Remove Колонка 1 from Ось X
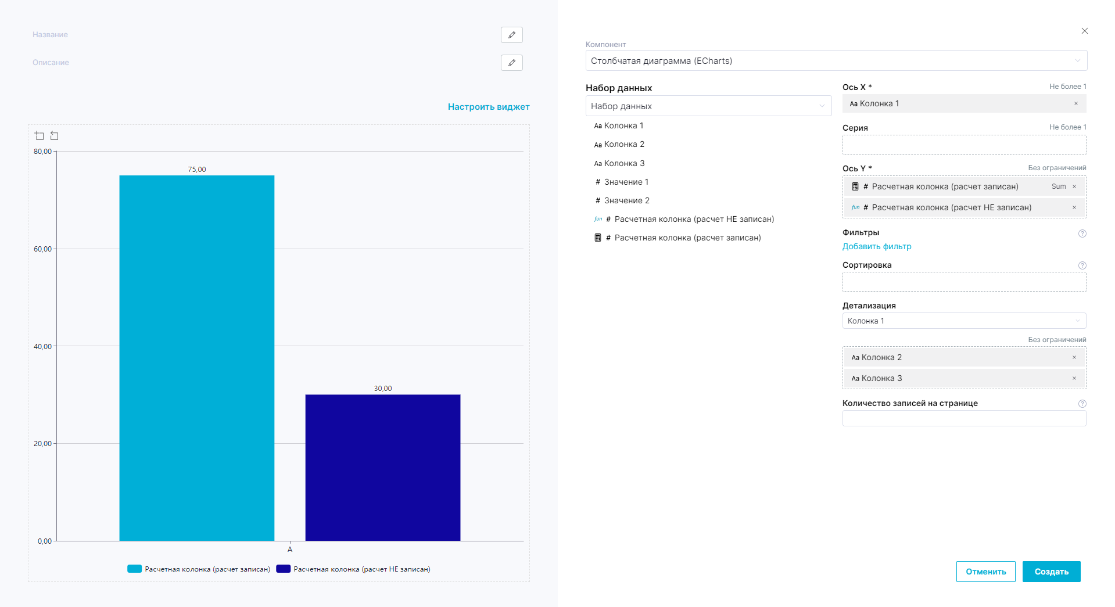Viewport: 1115px width, 607px height. [x=1075, y=104]
